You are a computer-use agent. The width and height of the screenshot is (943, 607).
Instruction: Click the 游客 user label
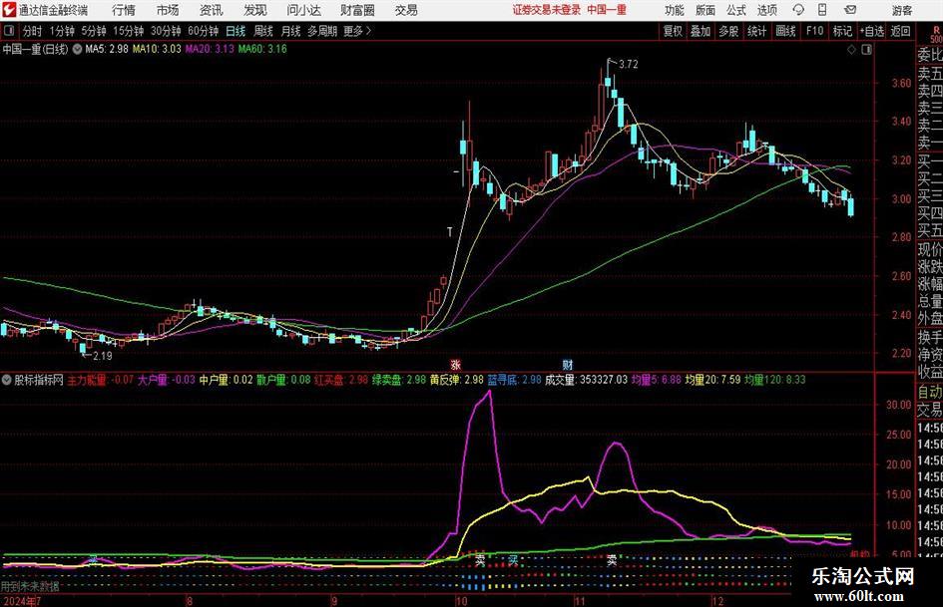[901, 10]
